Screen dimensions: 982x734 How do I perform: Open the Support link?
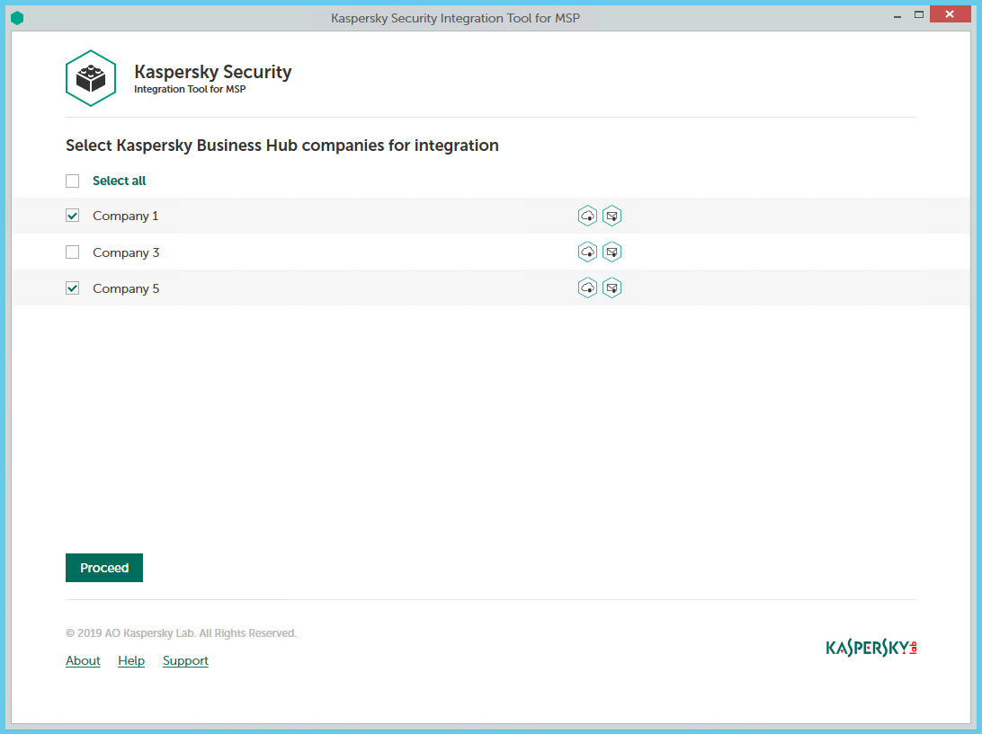click(x=185, y=660)
